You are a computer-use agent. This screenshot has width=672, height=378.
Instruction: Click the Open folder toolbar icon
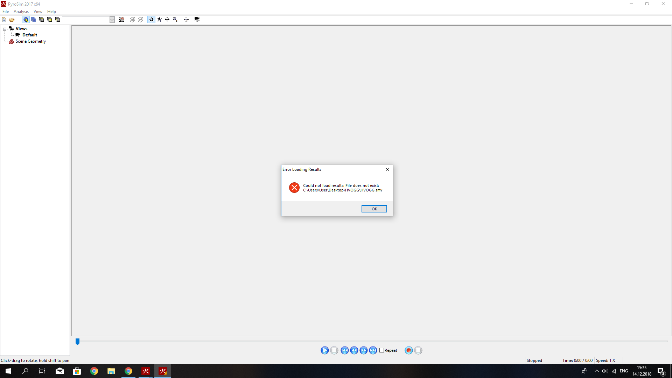tap(12, 20)
